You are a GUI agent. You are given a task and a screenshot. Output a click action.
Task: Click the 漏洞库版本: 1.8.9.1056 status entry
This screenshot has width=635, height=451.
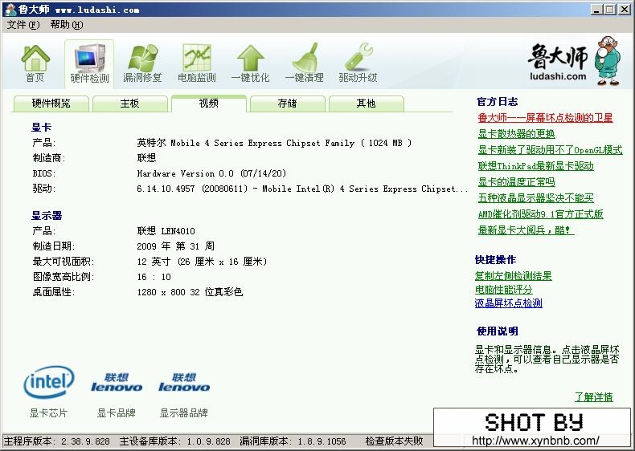(293, 441)
